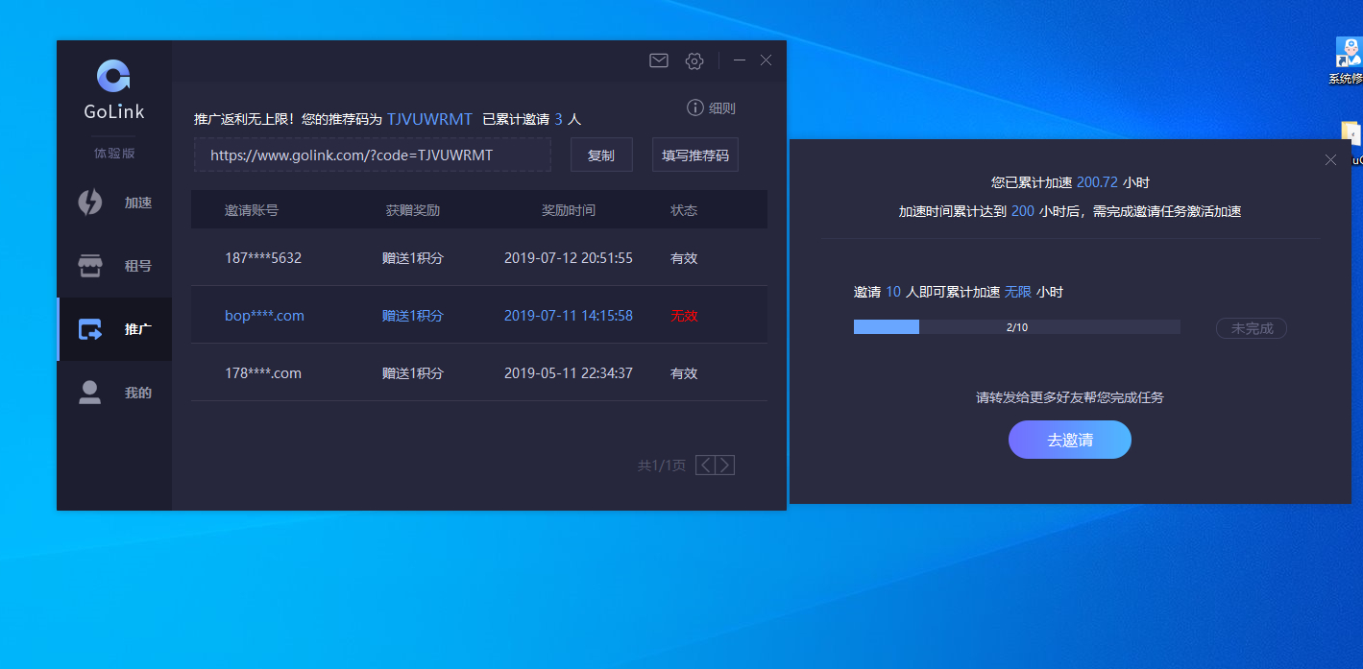This screenshot has width=1363, height=669.
Task: Click the GoLink logo icon
Action: click(x=113, y=76)
